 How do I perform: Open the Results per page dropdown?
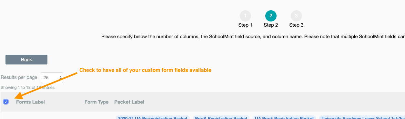(52, 78)
